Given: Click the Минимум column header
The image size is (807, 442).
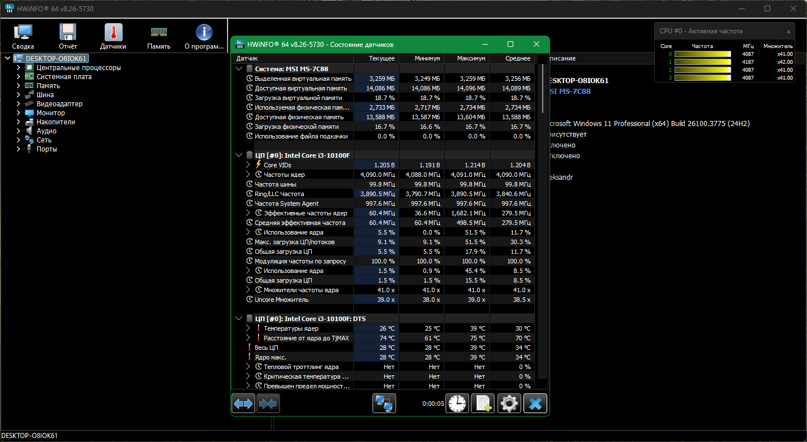Looking at the screenshot, I should click(x=422, y=58).
